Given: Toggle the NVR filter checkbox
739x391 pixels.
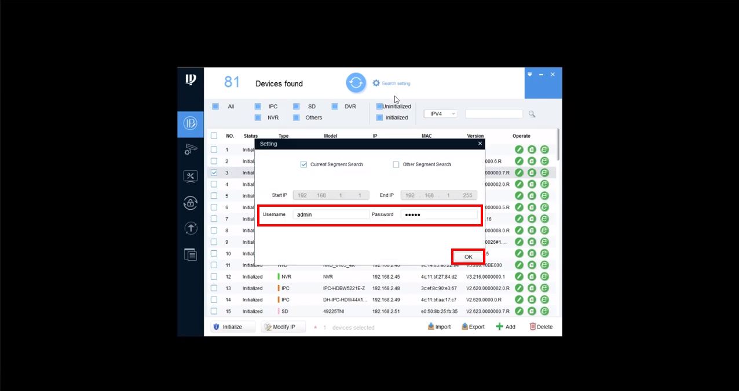Looking at the screenshot, I should (258, 118).
